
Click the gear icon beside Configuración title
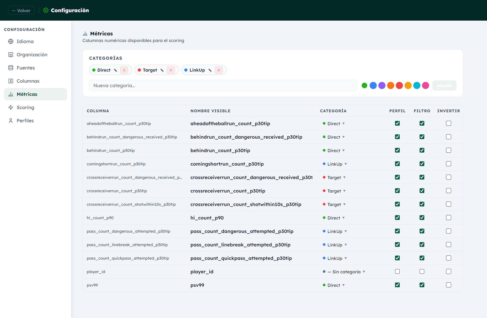[46, 10]
